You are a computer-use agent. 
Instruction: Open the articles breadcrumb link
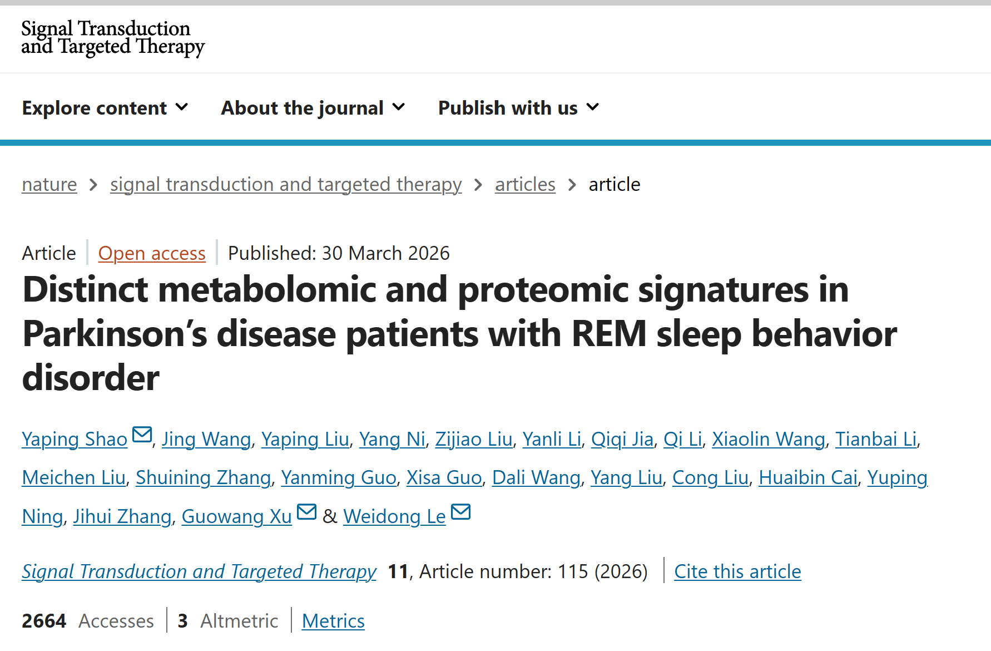[525, 184]
